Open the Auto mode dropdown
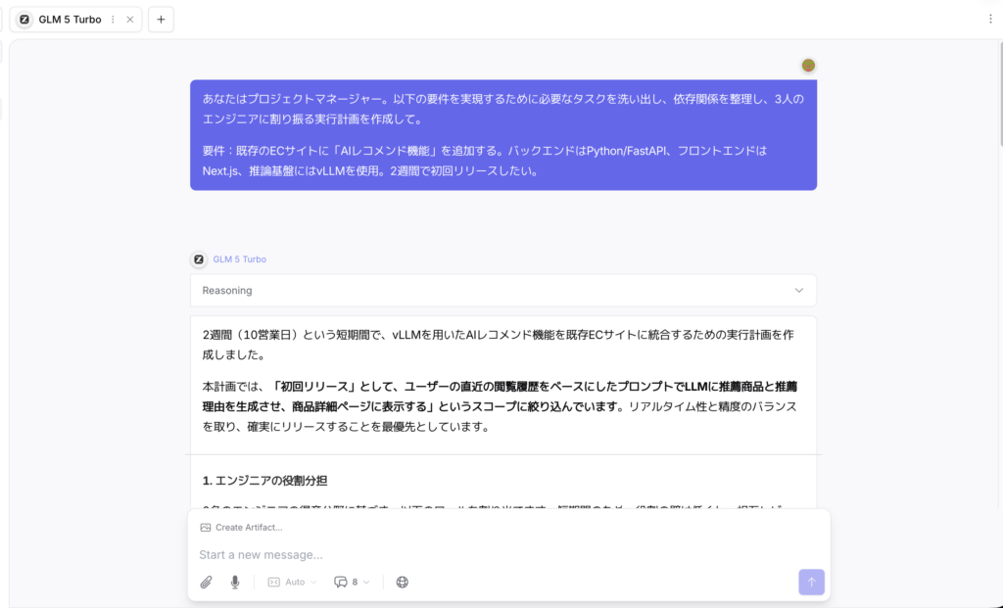1003x608 pixels. (292, 582)
